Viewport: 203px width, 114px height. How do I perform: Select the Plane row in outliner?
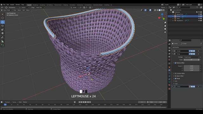pyautogui.click(x=185, y=18)
